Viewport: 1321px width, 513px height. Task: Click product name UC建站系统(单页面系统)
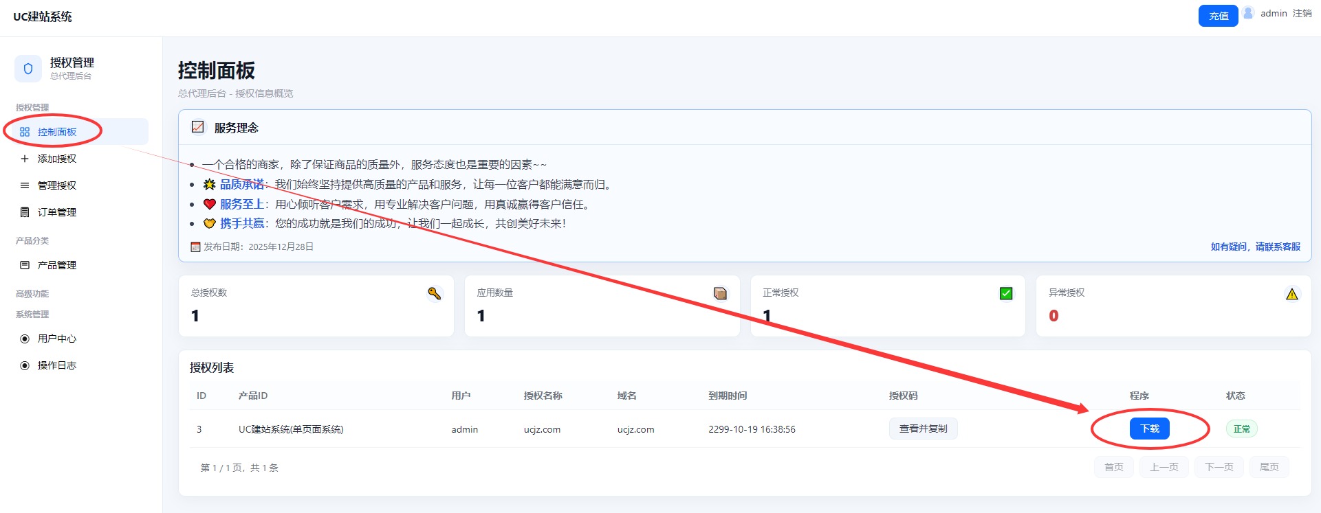tap(291, 429)
